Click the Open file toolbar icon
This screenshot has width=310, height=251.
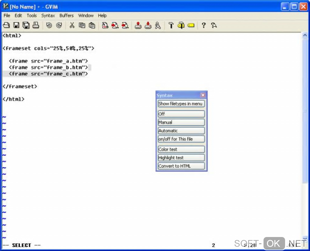click(x=6, y=25)
